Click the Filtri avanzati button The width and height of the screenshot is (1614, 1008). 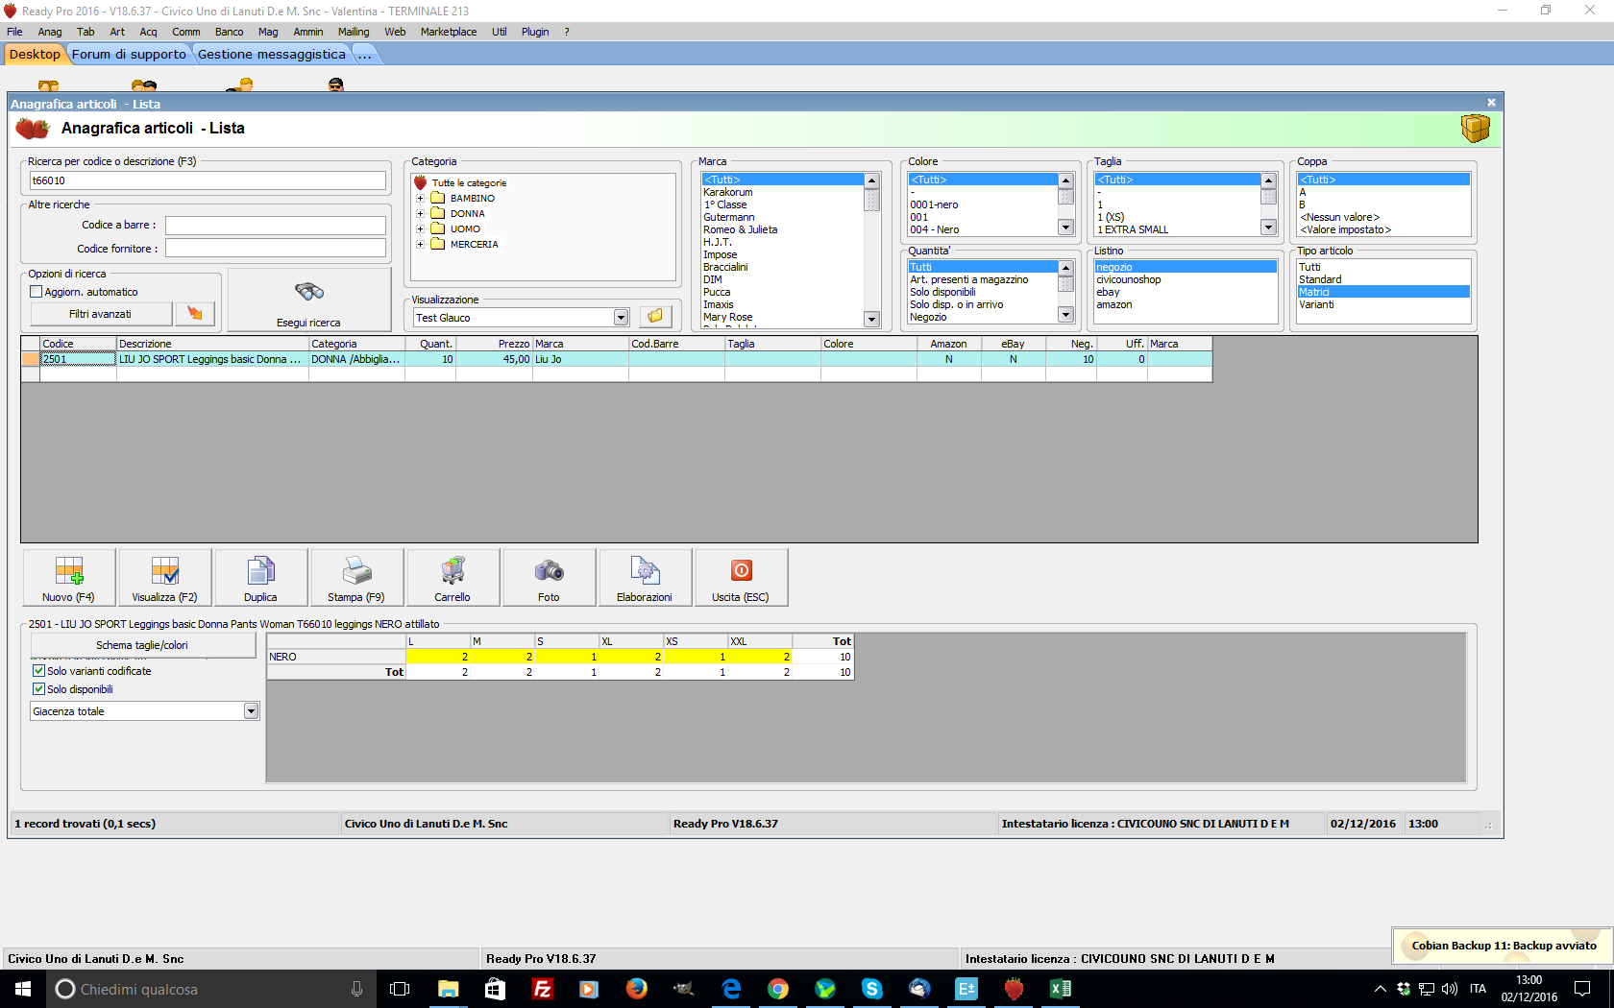pos(101,314)
